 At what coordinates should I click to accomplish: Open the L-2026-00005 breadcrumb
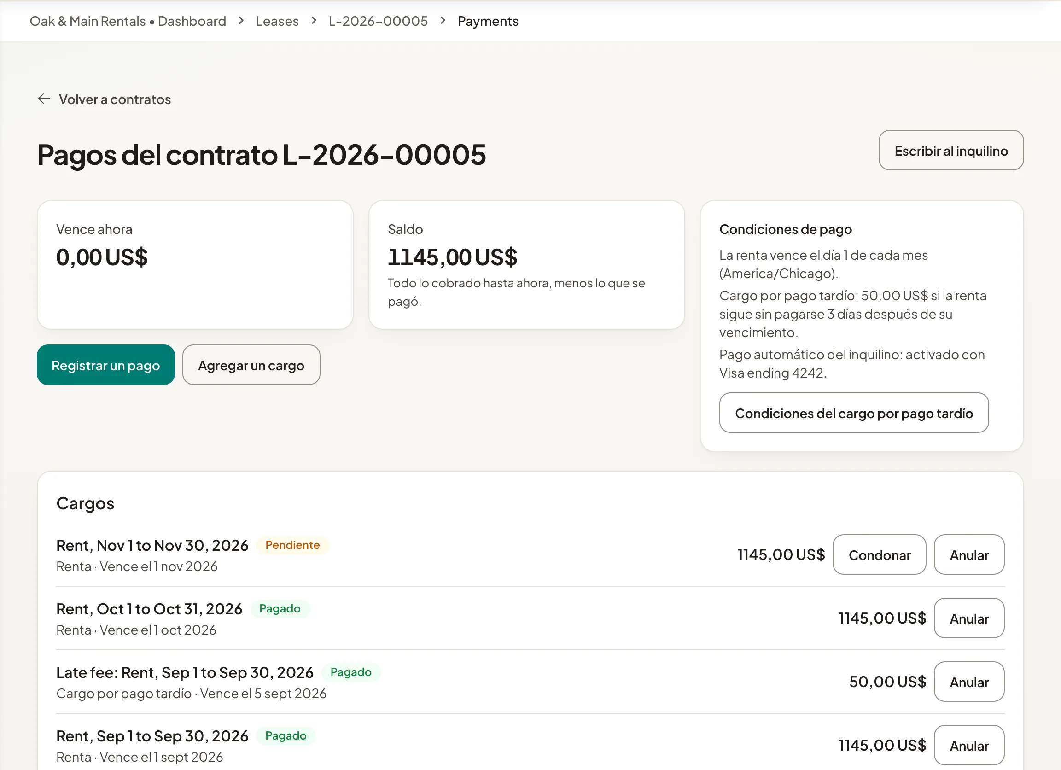pos(378,21)
